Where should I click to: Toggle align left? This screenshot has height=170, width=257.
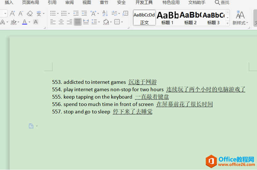click(53, 22)
